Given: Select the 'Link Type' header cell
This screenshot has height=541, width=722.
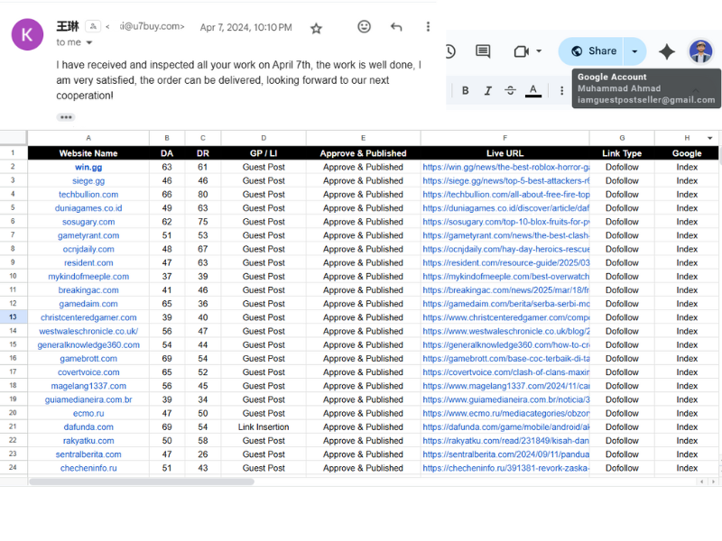Looking at the screenshot, I should [x=622, y=153].
